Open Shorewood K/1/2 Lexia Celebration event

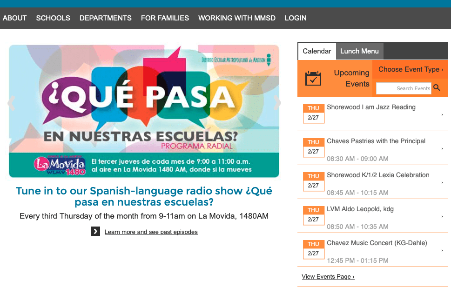point(378,175)
